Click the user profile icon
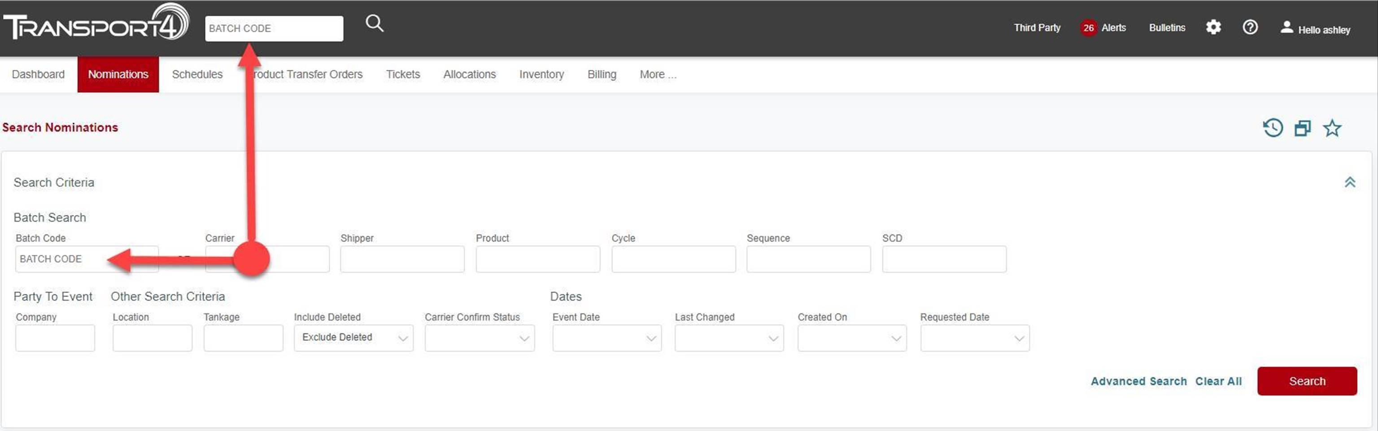Screen dimensions: 1378x431 point(1286,27)
